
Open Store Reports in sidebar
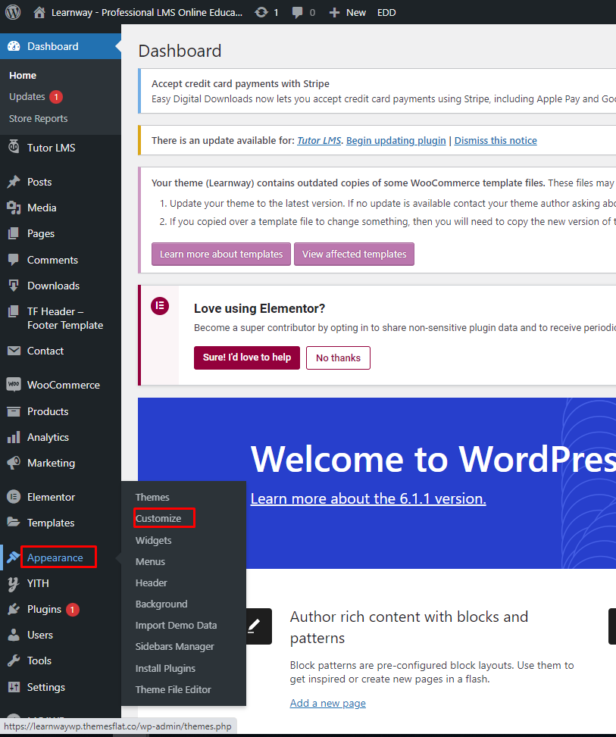point(38,118)
